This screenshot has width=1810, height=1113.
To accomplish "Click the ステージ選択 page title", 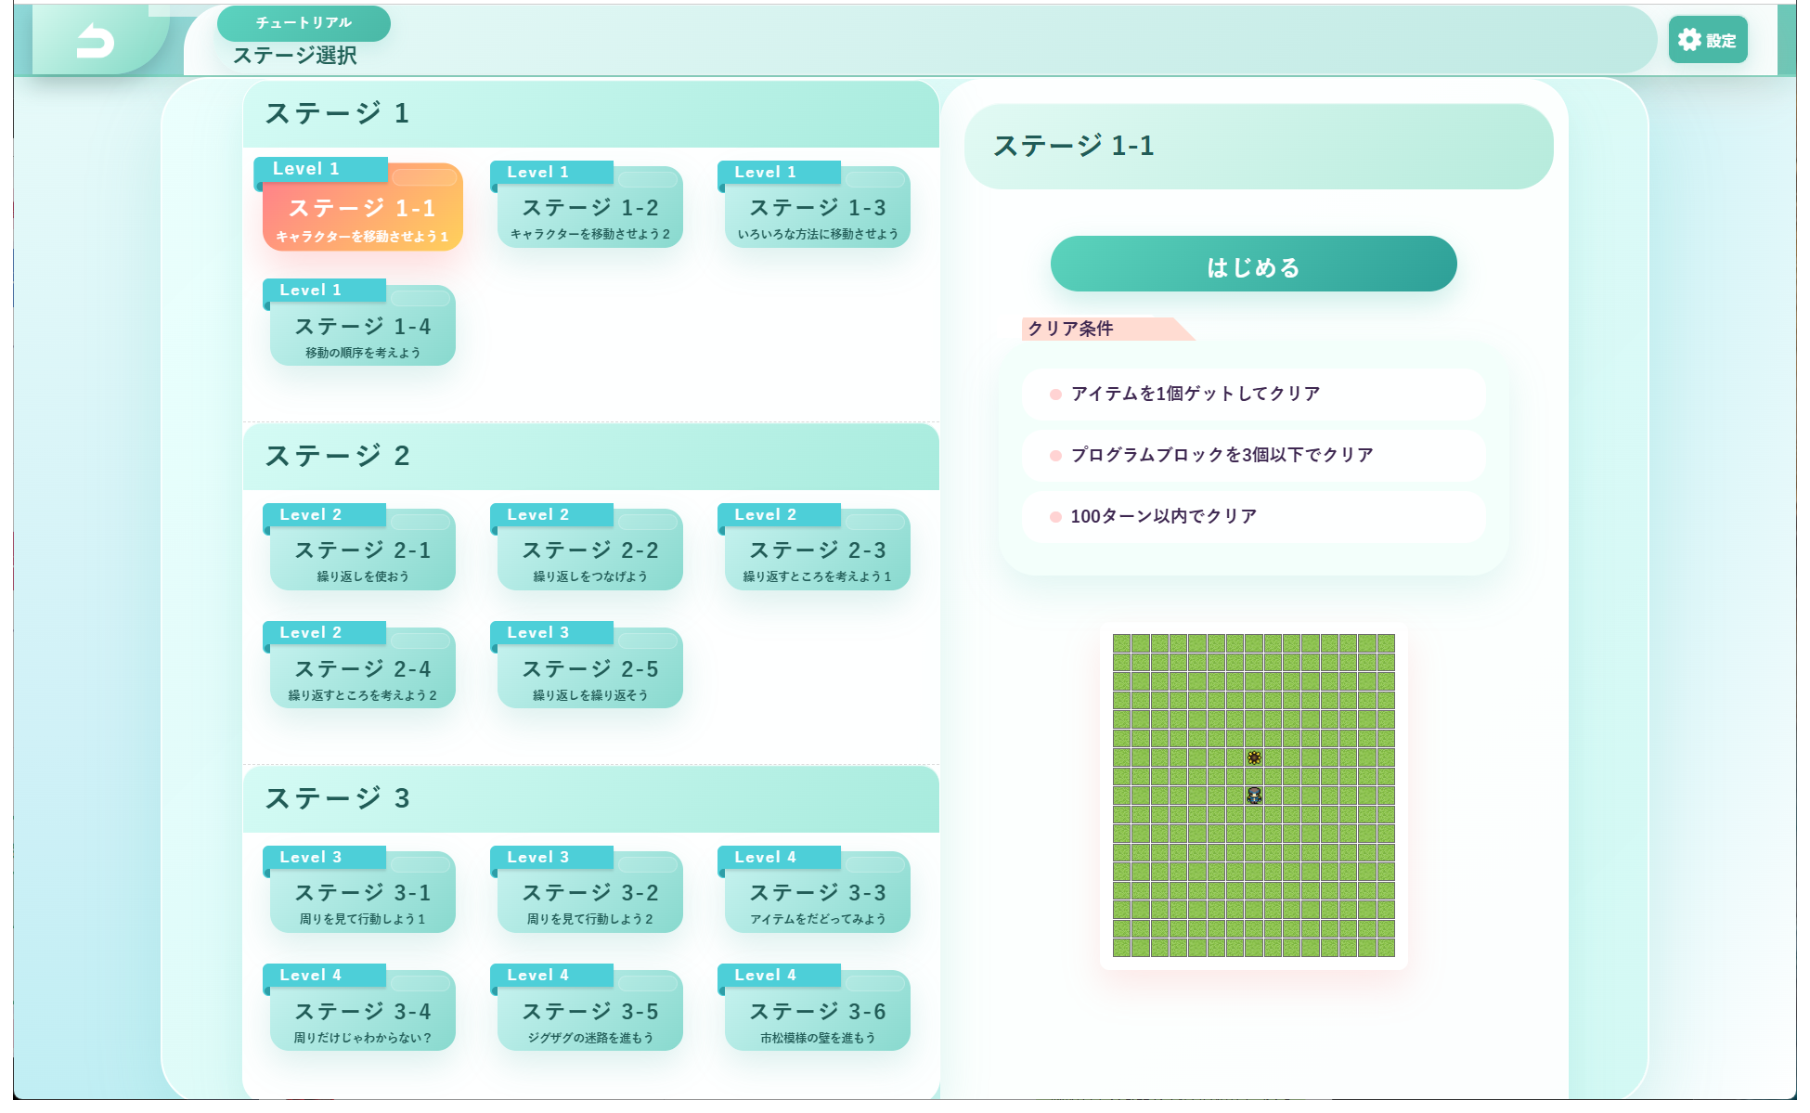I will 295,56.
